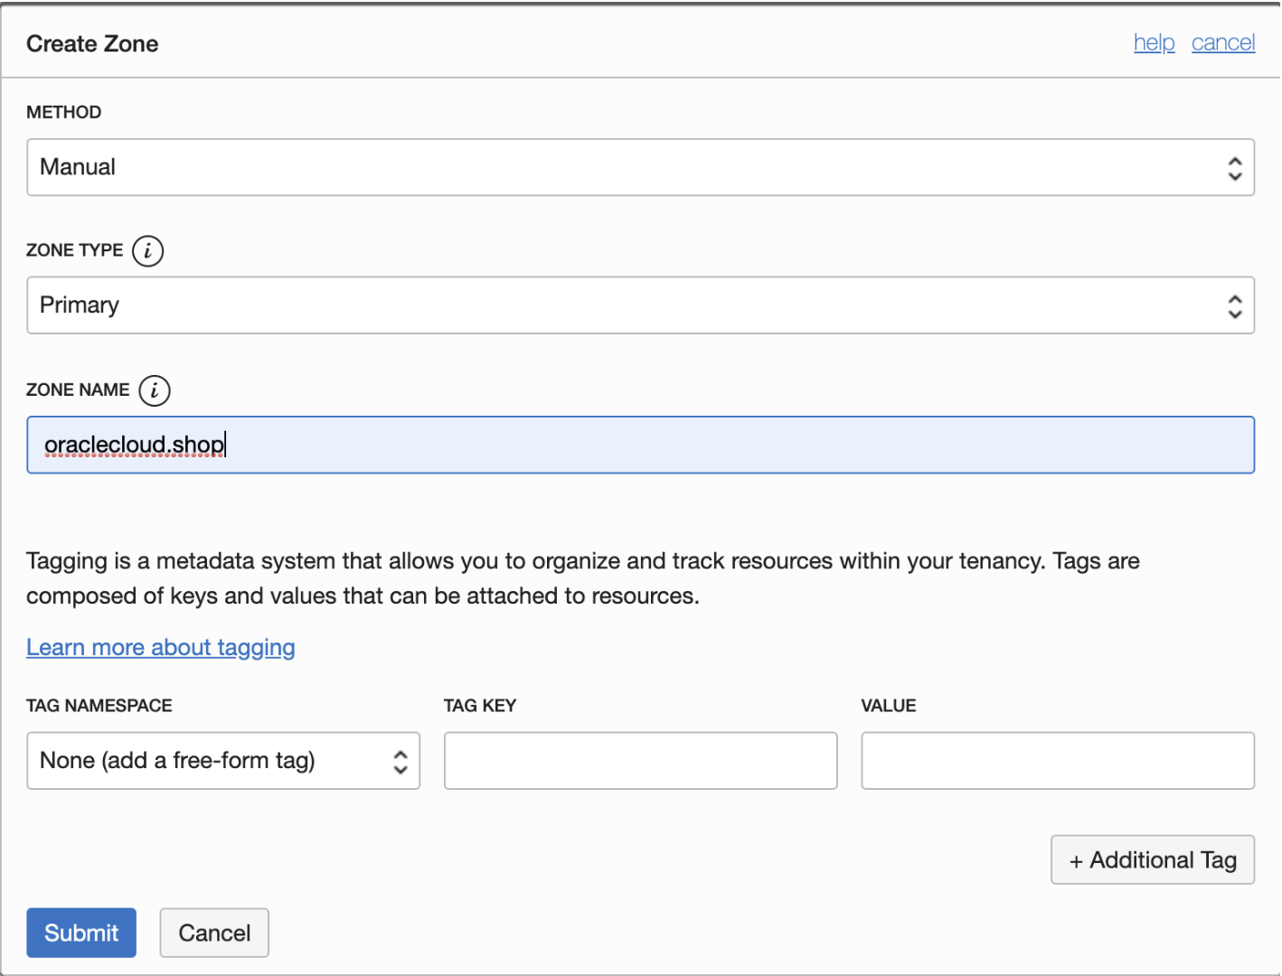The height and width of the screenshot is (976, 1282).
Task: Click the Zone Type info icon
Action: tap(148, 250)
